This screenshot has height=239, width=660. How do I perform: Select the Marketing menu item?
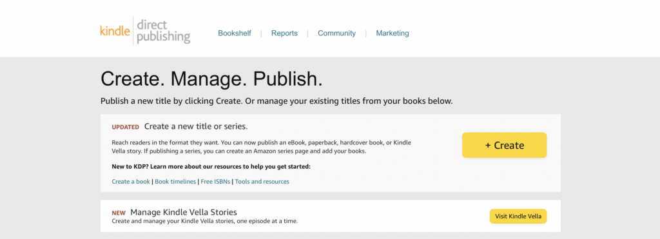click(393, 33)
